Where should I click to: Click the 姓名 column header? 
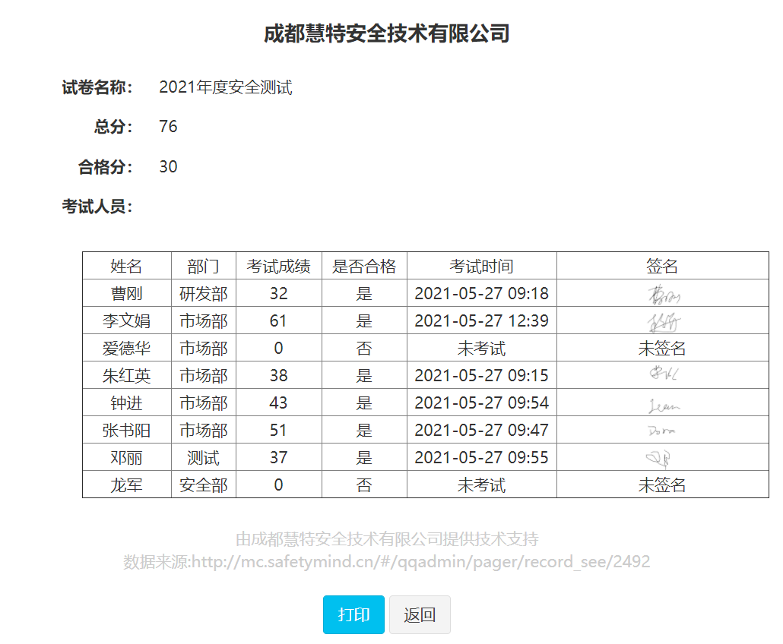[x=126, y=266]
